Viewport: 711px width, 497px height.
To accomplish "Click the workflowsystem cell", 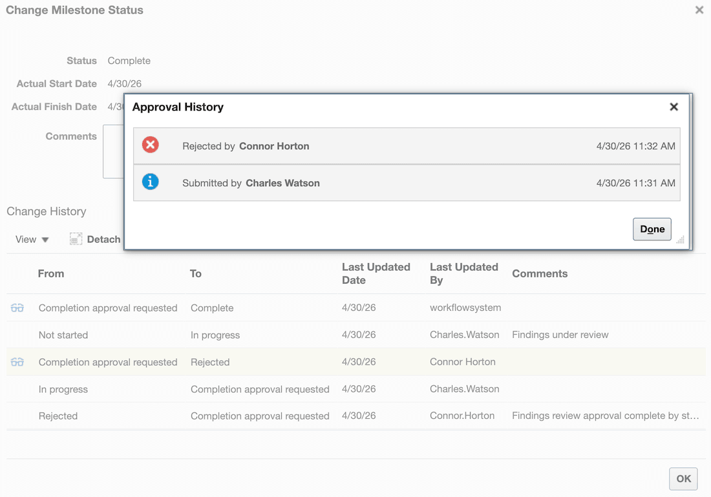I will point(465,308).
